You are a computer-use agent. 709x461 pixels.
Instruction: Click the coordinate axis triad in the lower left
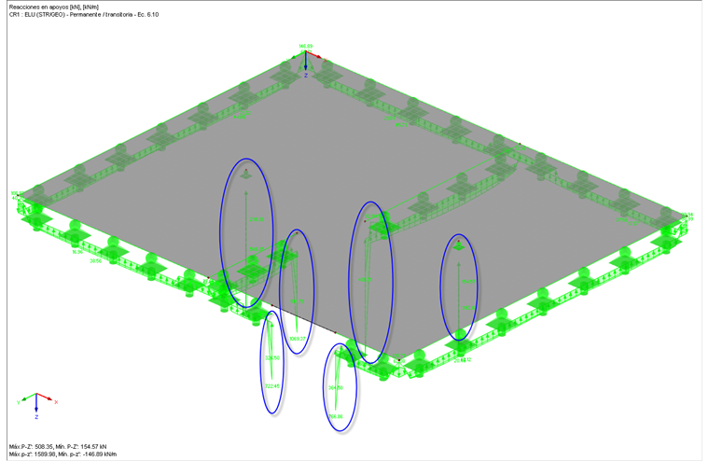coord(37,405)
